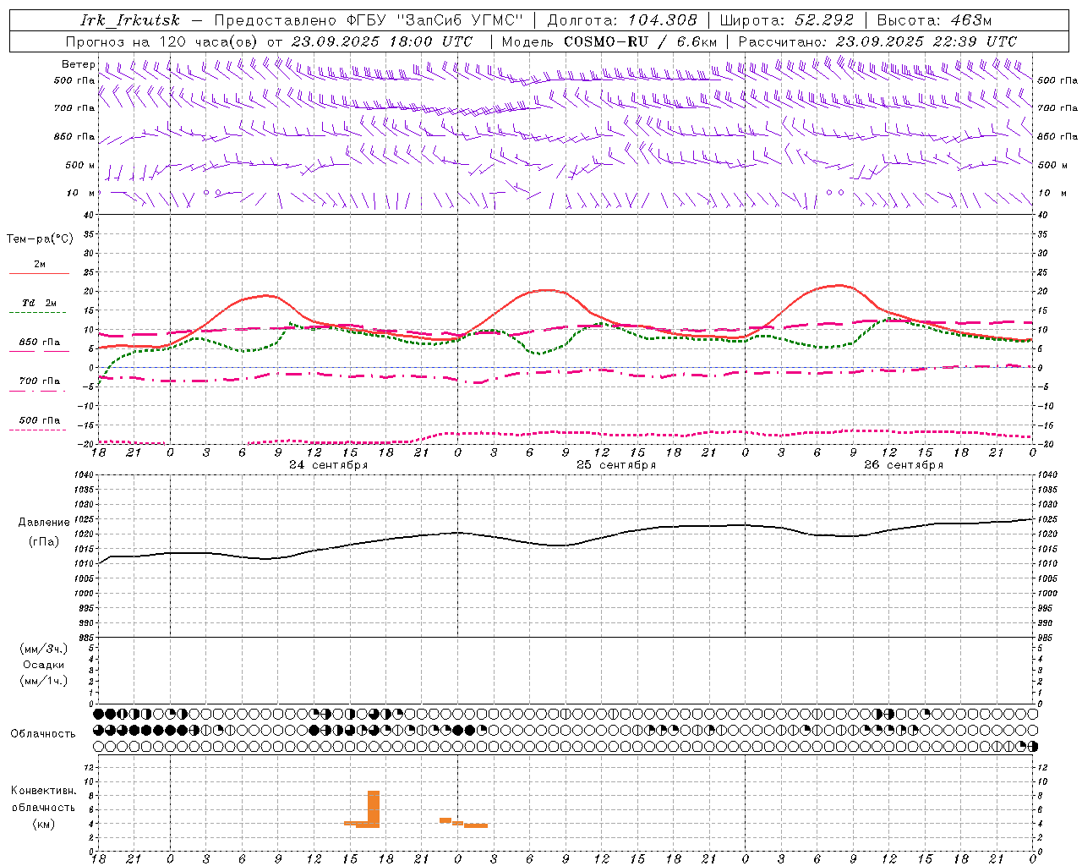Click the Осадки precipitation panel label
This screenshot has height=866, width=1082.
(x=43, y=665)
